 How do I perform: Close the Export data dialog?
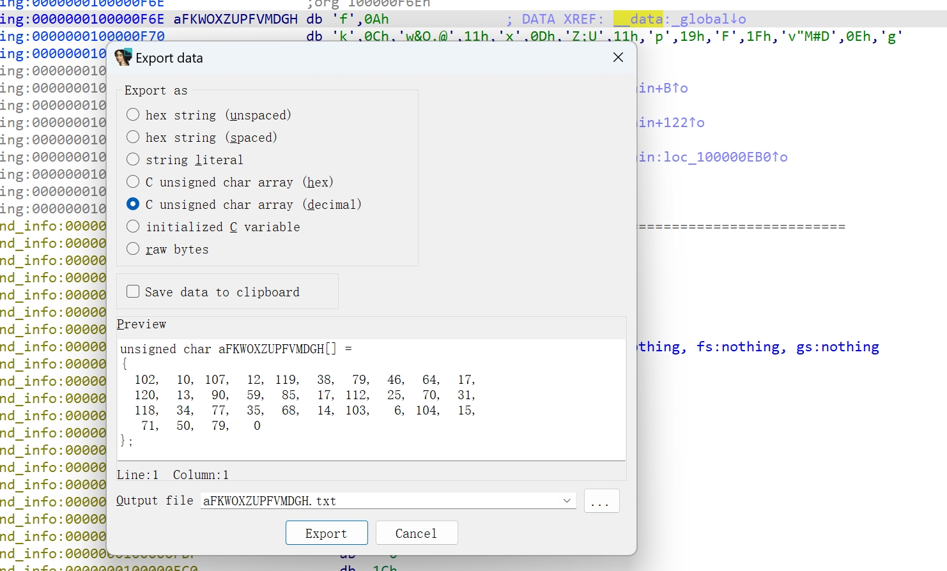coord(617,57)
